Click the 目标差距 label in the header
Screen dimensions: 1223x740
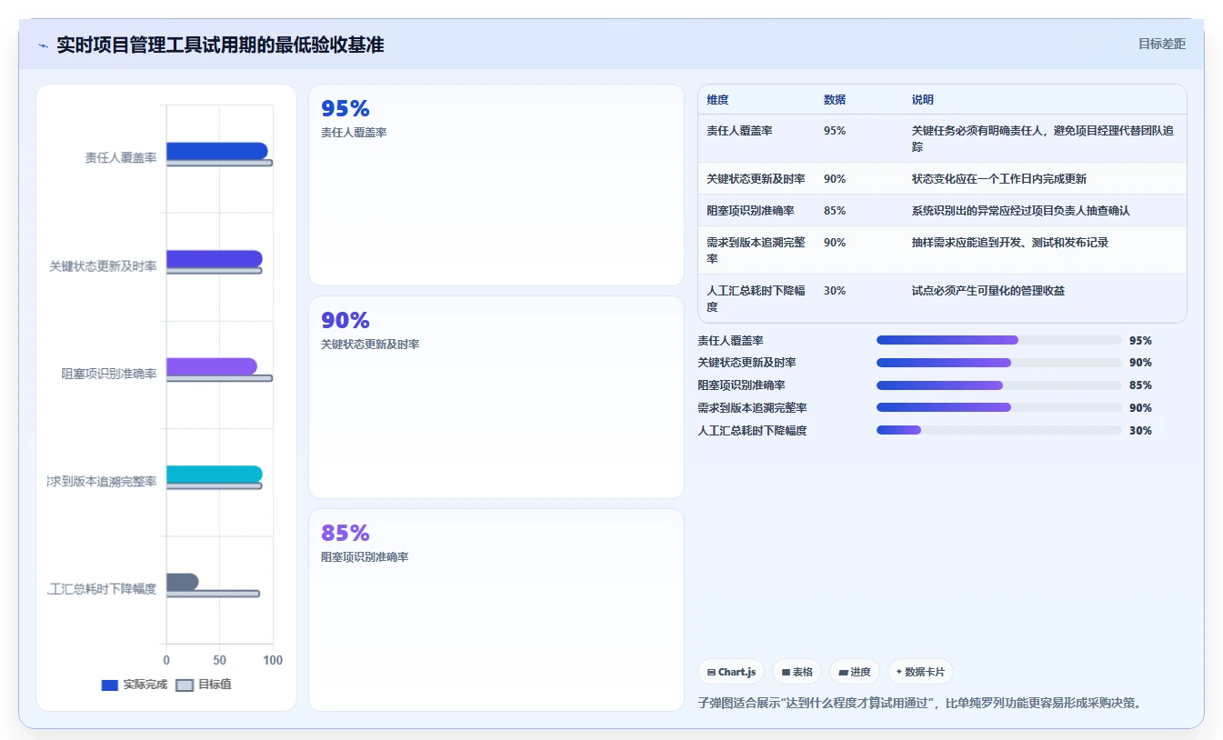[1162, 44]
